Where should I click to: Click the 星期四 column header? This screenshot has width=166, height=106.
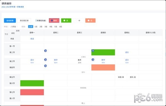(x=103, y=33)
